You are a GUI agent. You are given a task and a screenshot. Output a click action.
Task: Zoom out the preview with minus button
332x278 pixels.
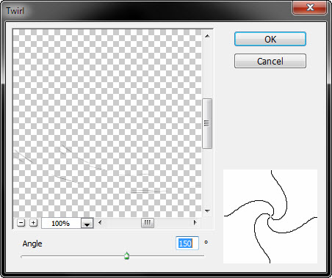pyautogui.click(x=21, y=223)
